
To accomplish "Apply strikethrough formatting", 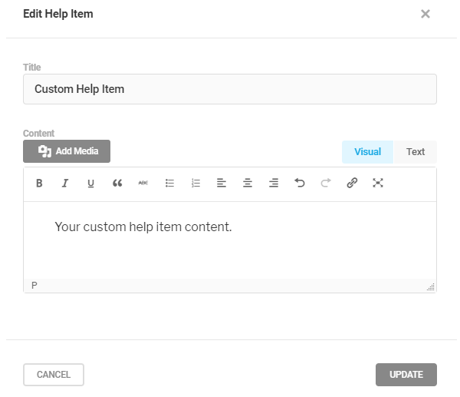I will [143, 183].
